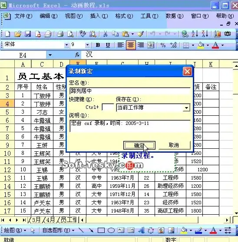Sort ascending with the A-Z icon
Screen dimensions: 238x242
tap(195, 34)
